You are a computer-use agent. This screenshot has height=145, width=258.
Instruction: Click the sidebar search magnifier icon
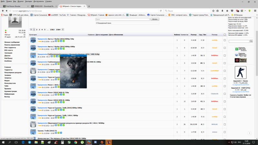pos(252,41)
